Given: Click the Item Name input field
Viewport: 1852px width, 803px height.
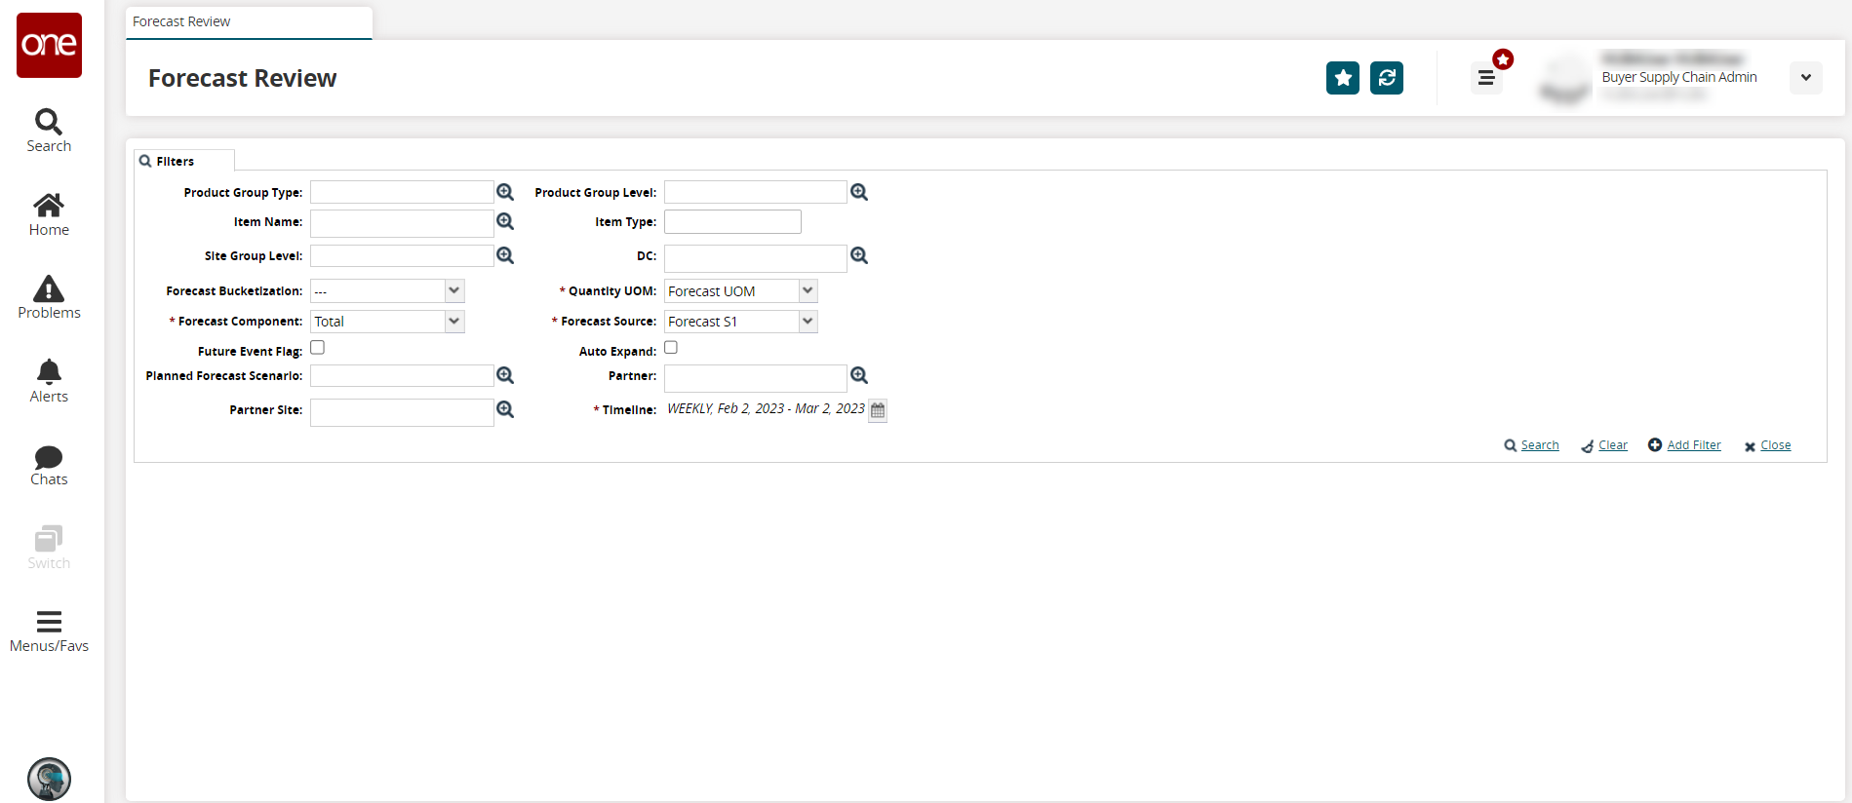Looking at the screenshot, I should point(402,222).
